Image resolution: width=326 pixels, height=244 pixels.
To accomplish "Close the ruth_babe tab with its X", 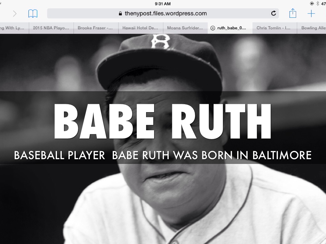I will point(213,28).
